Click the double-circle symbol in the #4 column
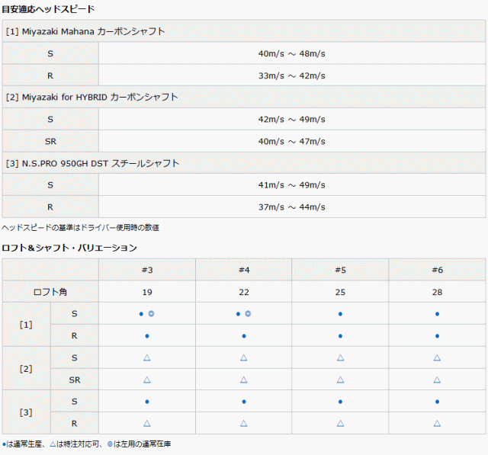Screen dimensions: 488x455 (x=248, y=313)
